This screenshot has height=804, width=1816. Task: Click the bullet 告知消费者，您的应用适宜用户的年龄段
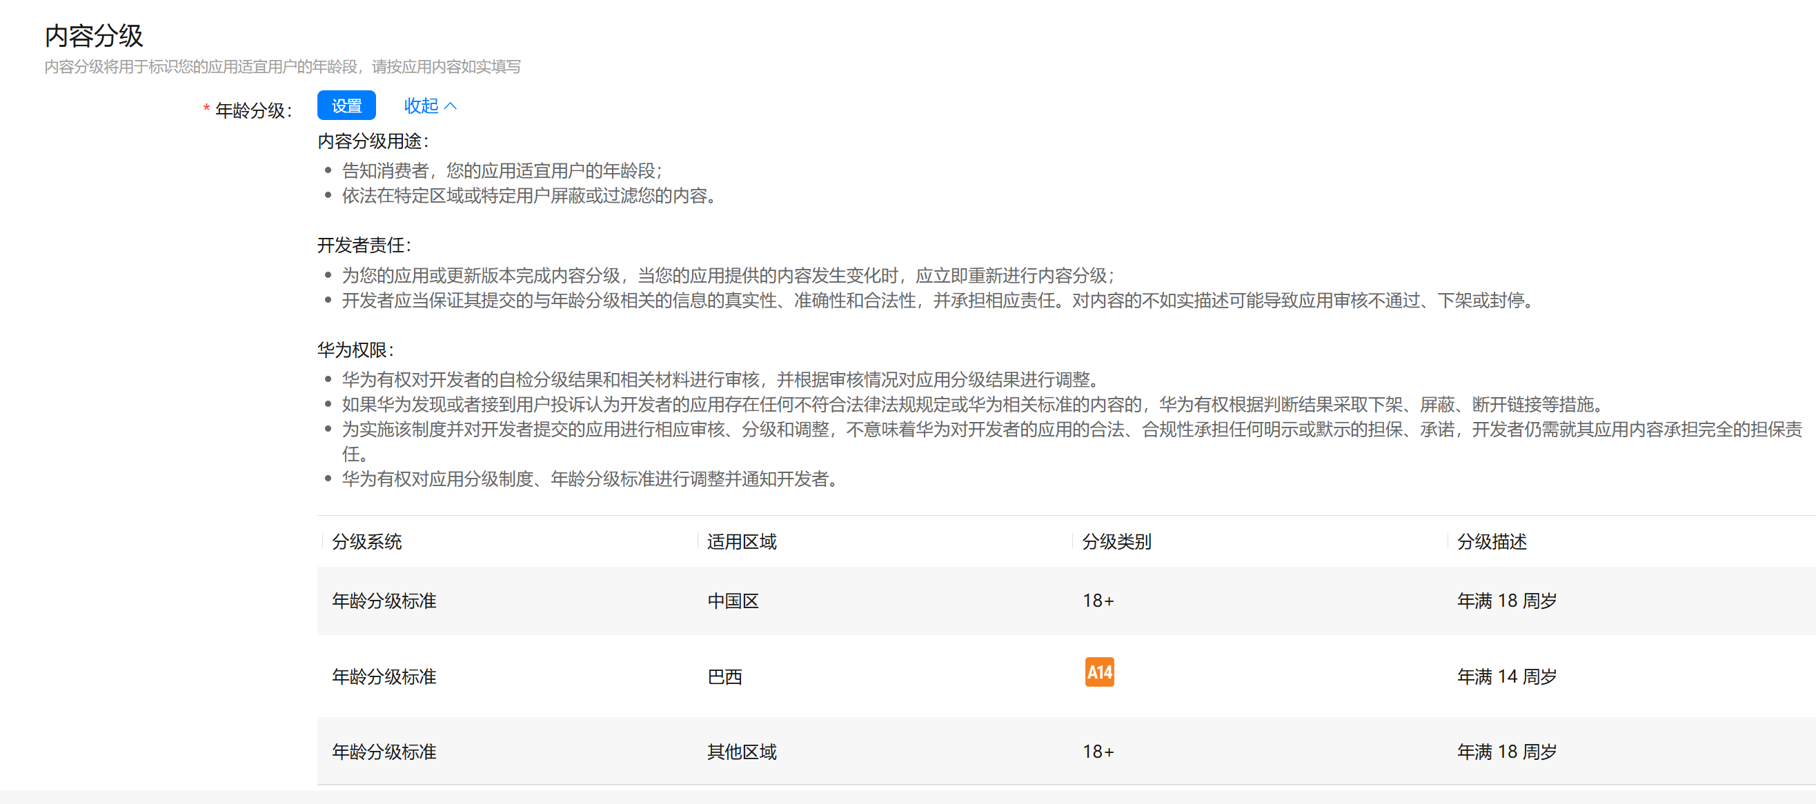point(502,170)
